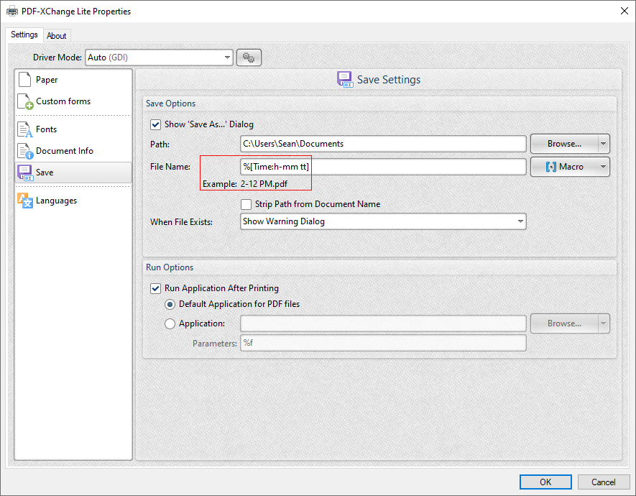Screen dimensions: 636x496
Task: Click the gear icon next to Driver Mode
Action: (249, 57)
